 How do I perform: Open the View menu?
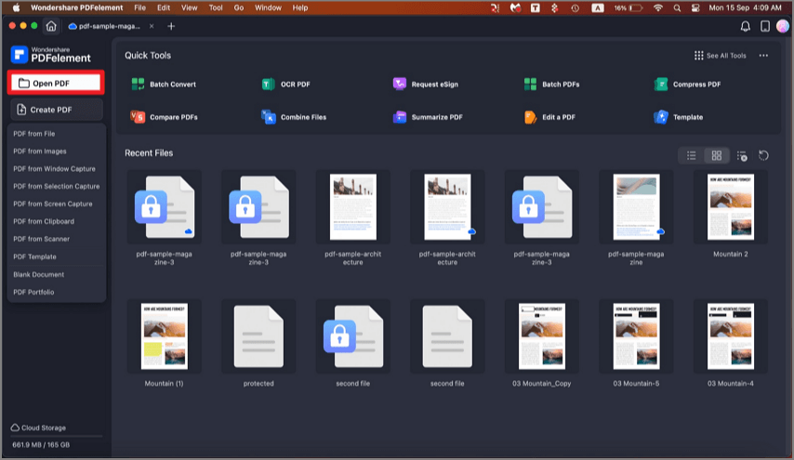(x=190, y=7)
